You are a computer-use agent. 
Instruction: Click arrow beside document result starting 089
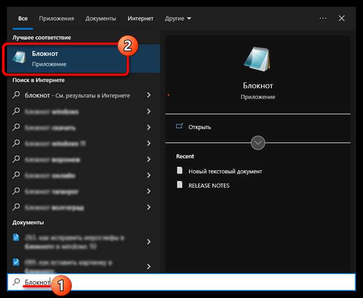pos(149,267)
